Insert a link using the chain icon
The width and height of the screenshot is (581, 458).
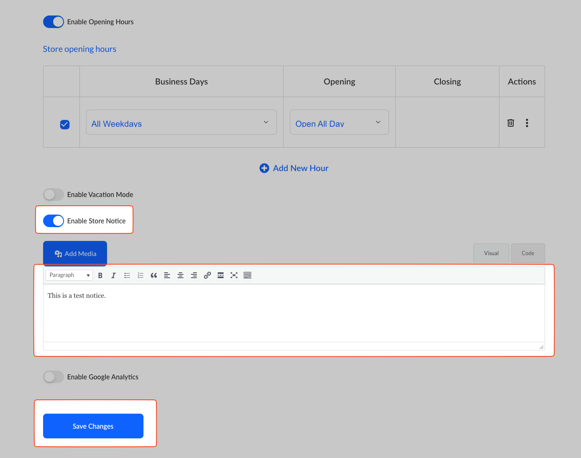[x=207, y=275]
